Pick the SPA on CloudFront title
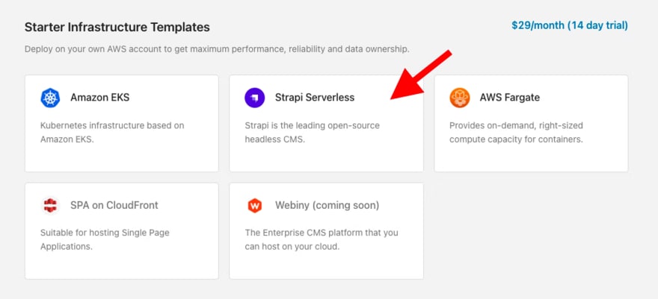The height and width of the screenshot is (299, 658). coord(114,205)
